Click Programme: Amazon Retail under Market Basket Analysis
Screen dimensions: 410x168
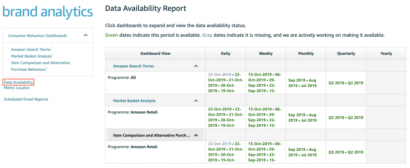tap(155, 117)
